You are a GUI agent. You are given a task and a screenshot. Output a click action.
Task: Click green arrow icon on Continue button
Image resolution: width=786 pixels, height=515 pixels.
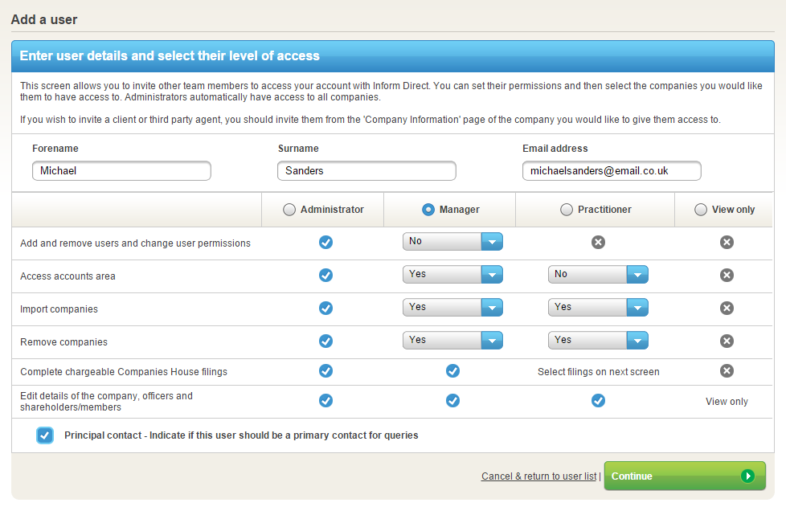tap(747, 476)
